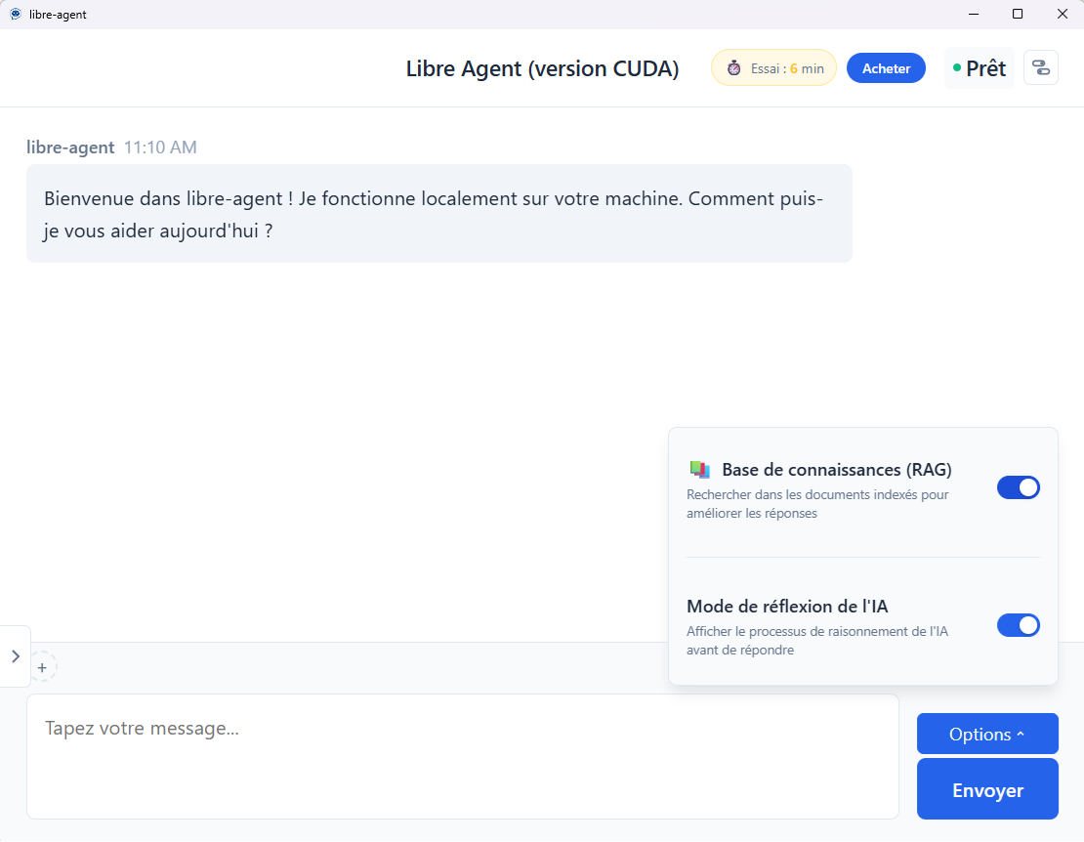Click the Essai 6 min trial text
Viewport: 1084px width, 842px height.
[x=787, y=68]
